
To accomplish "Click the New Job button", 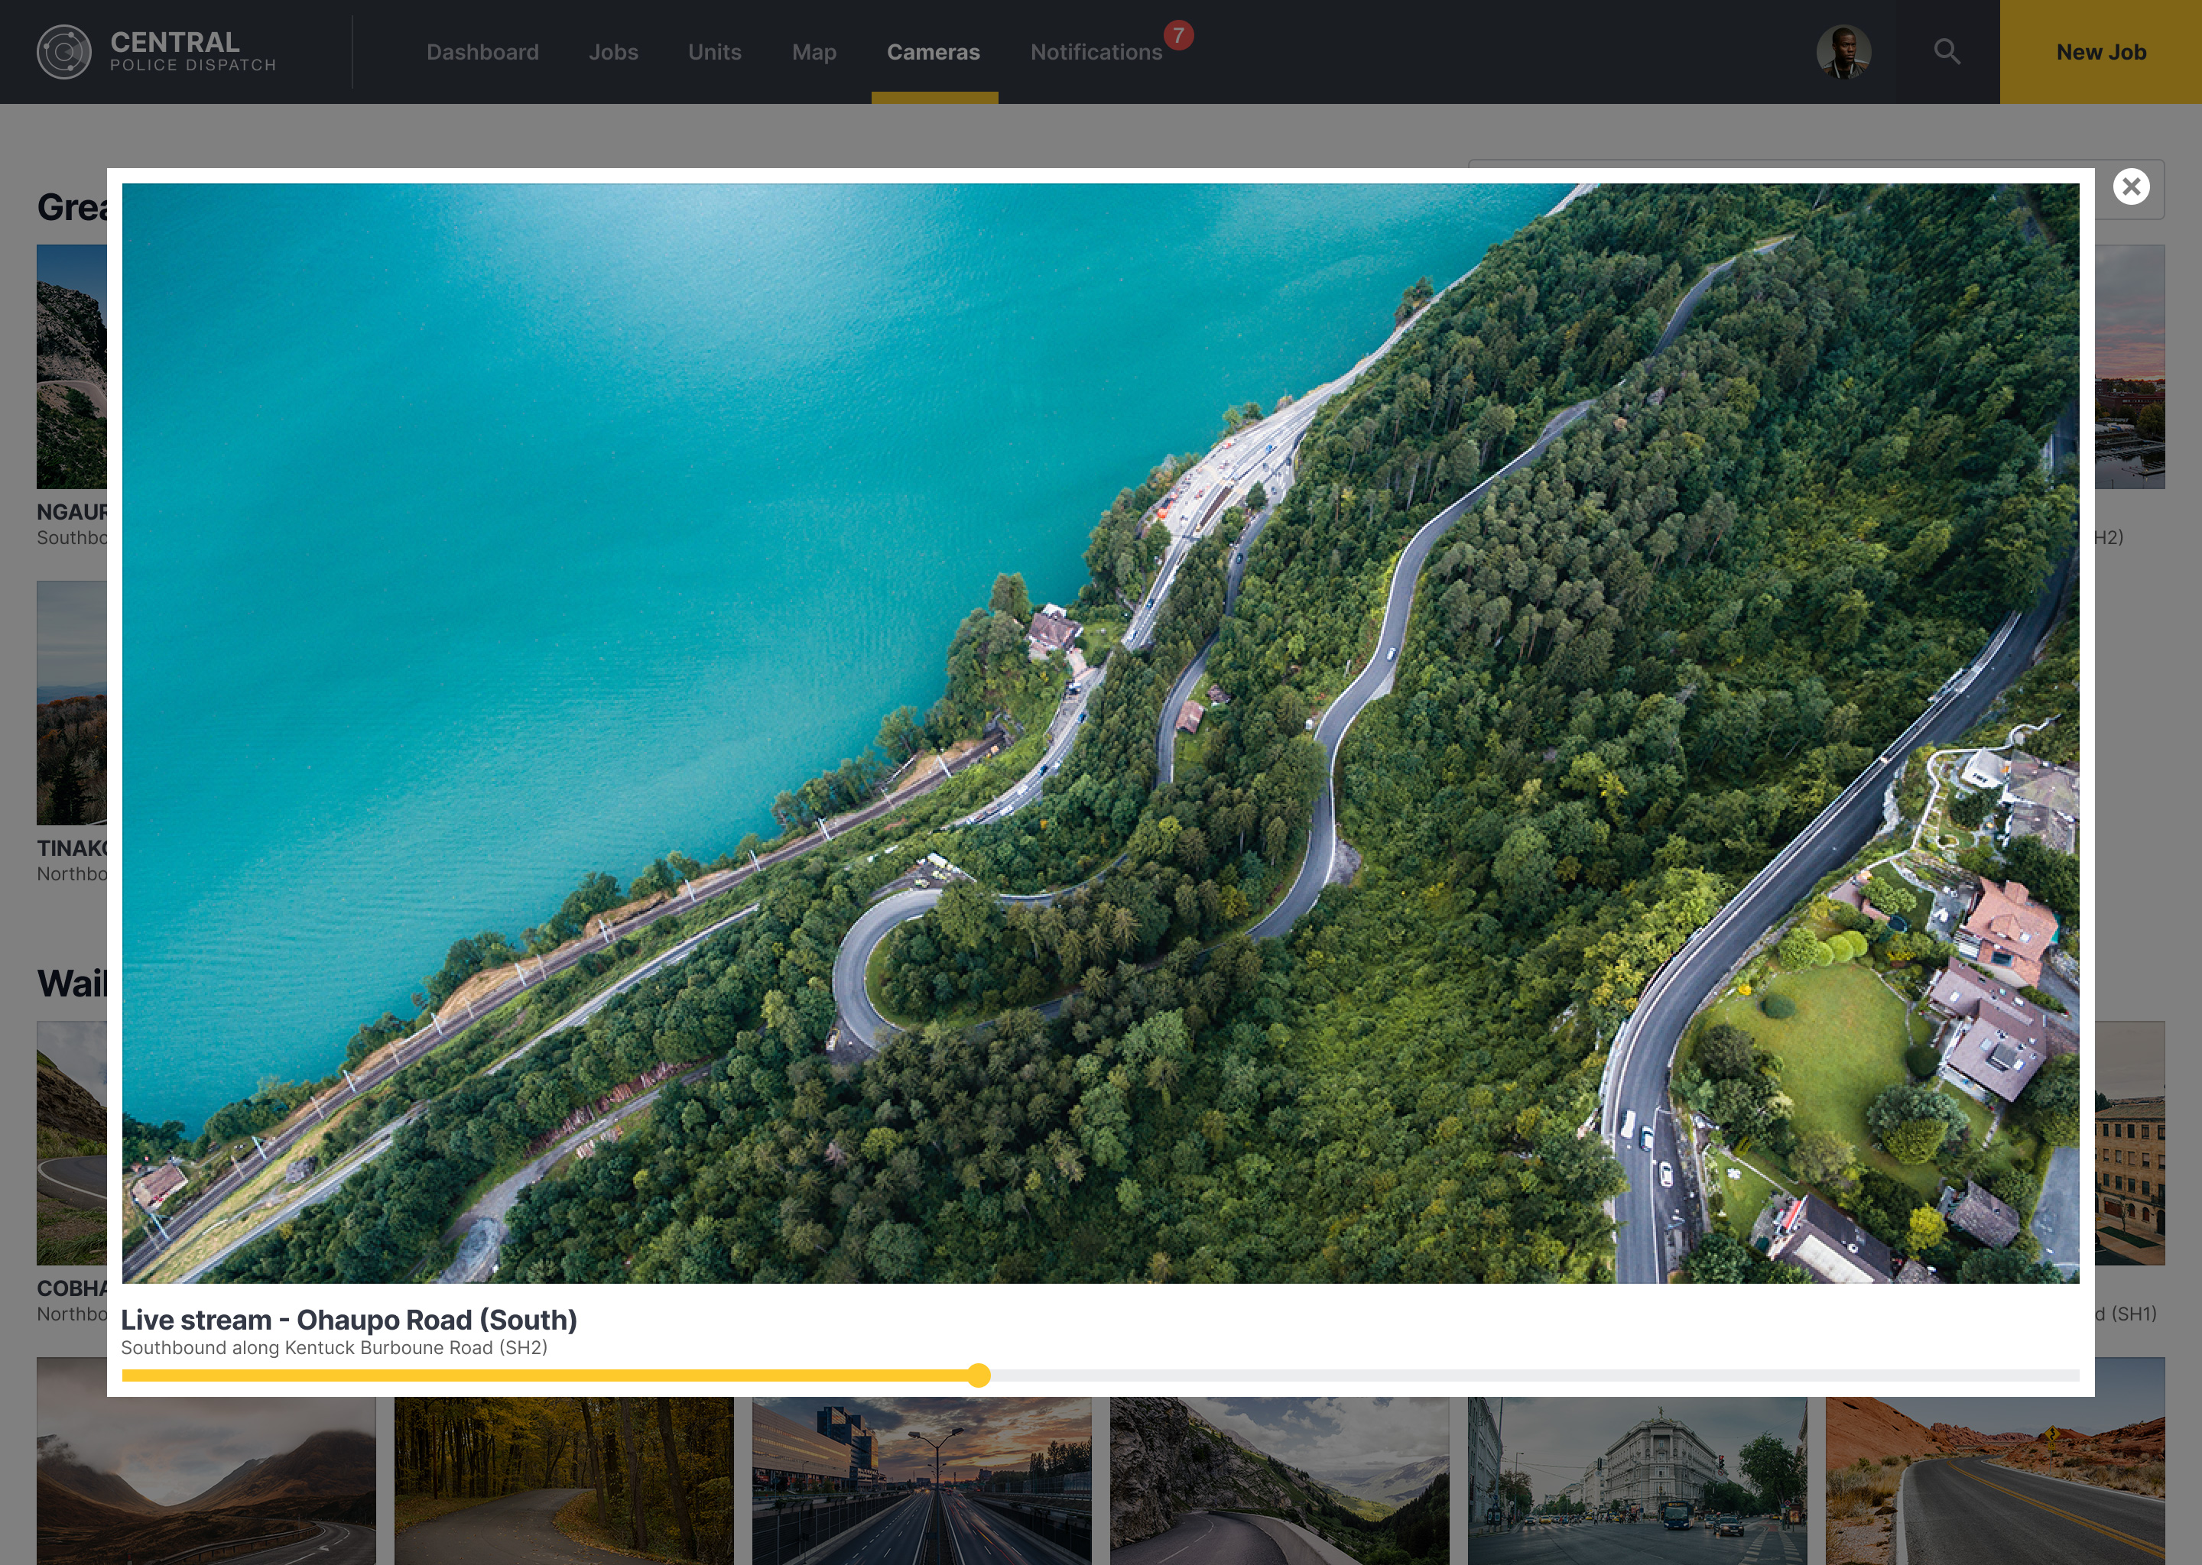I will click(x=2101, y=52).
